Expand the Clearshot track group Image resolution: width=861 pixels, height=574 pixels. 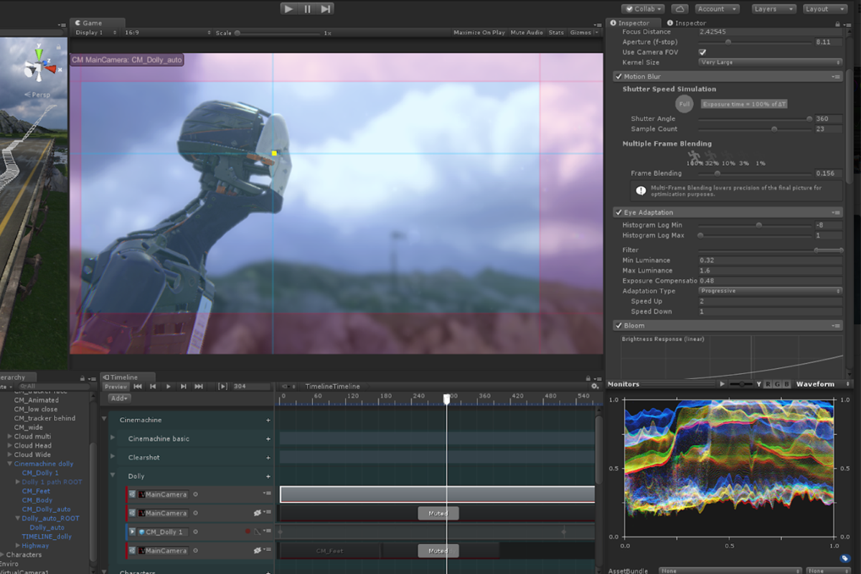[x=113, y=457]
